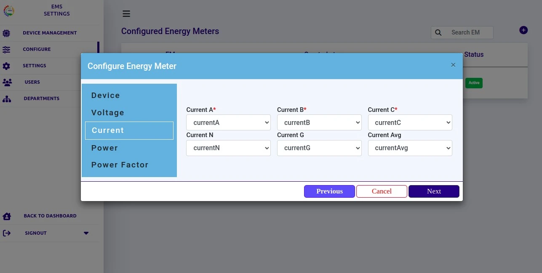The width and height of the screenshot is (542, 273).
Task: Click the Signout arrow icon
Action: tap(6, 233)
